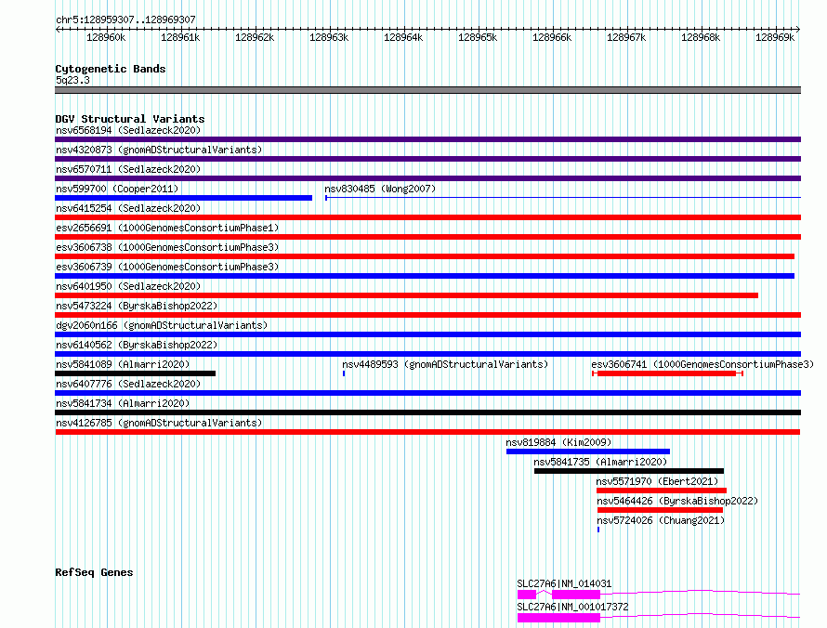
Task: Click the SLC27A6|NM_001017372 gene label
Action: pos(572,607)
